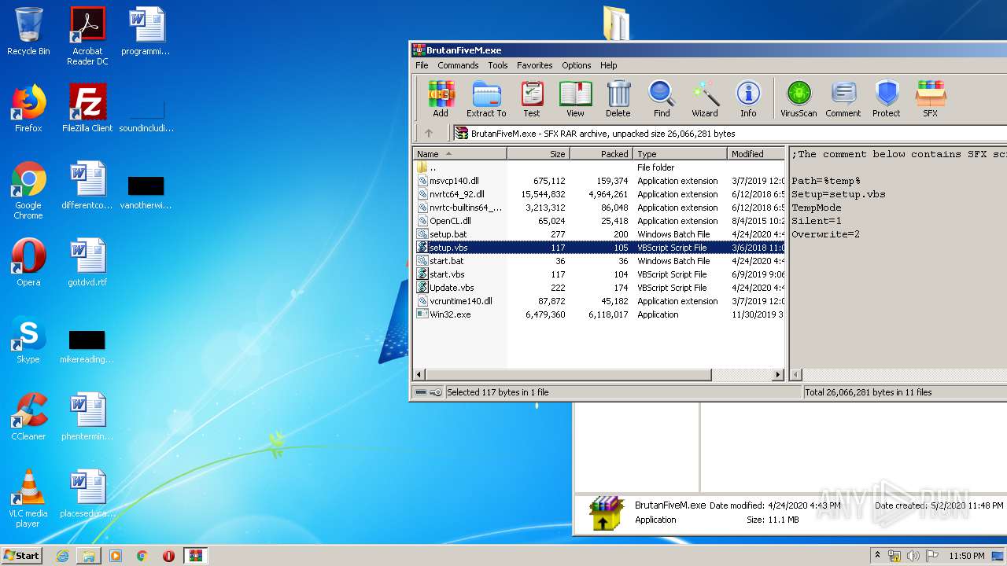Image resolution: width=1007 pixels, height=566 pixels.
Task: Select Update.vbs in the file list
Action: click(599, 288)
